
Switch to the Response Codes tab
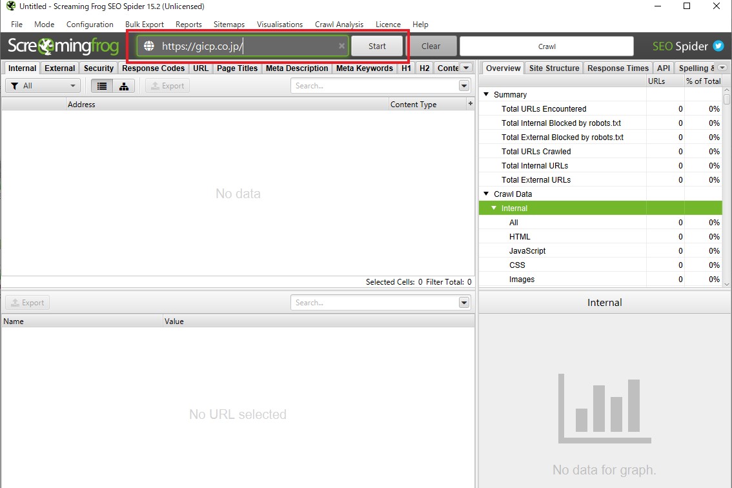coord(153,68)
